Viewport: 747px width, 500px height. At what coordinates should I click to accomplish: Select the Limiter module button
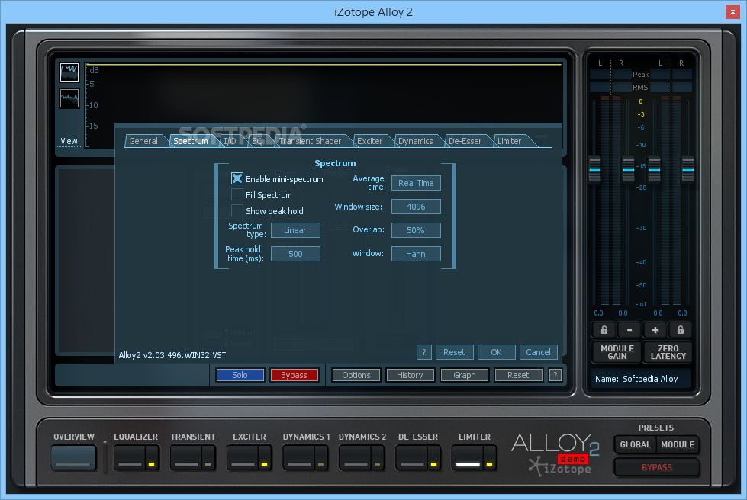click(468, 457)
